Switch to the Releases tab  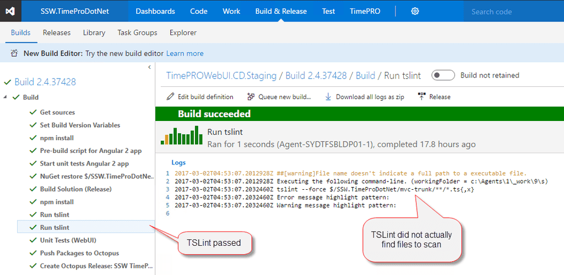(56, 32)
